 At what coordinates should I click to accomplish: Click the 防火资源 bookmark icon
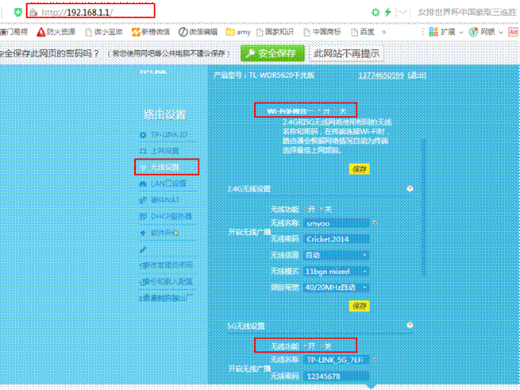click(x=41, y=33)
